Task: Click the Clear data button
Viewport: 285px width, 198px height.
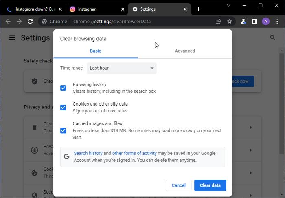Action: (x=210, y=185)
